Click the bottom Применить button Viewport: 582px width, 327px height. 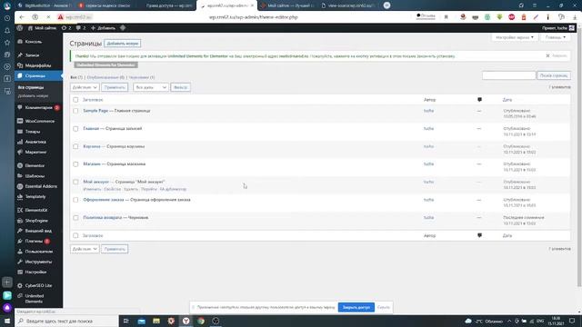[x=115, y=249]
